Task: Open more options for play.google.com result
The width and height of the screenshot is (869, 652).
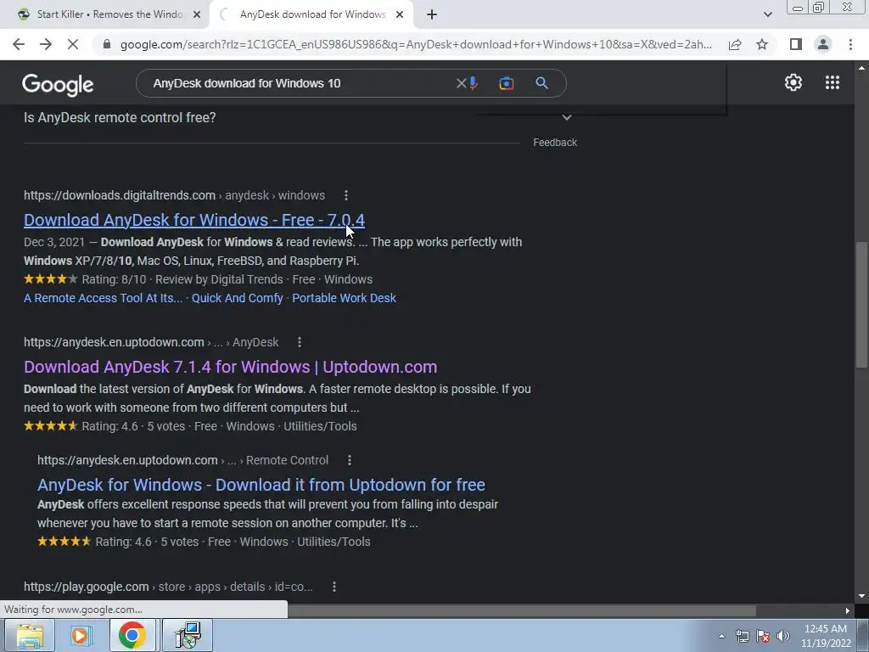Action: tap(334, 587)
